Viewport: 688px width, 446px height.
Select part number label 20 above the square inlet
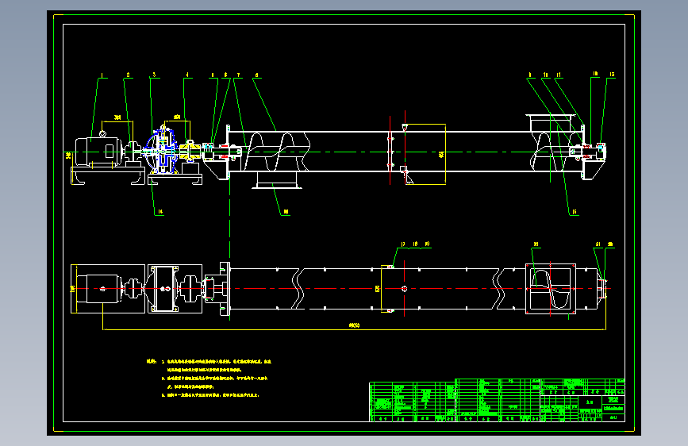coord(536,244)
